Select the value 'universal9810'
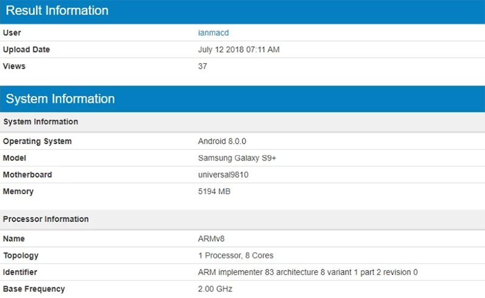 point(223,175)
